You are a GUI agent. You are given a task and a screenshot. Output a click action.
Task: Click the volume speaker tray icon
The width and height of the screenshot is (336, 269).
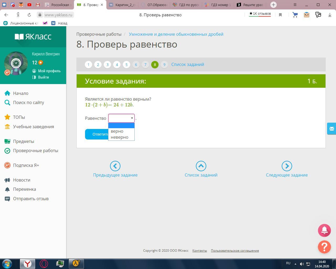(x=302, y=264)
